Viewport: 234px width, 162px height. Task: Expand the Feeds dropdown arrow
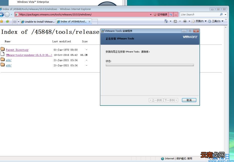point(180,21)
